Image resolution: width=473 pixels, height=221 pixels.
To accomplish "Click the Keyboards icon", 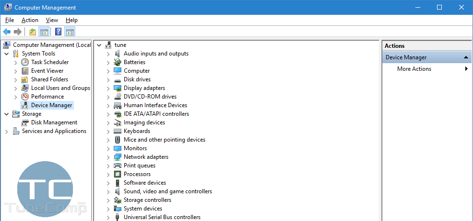I will [x=118, y=131].
